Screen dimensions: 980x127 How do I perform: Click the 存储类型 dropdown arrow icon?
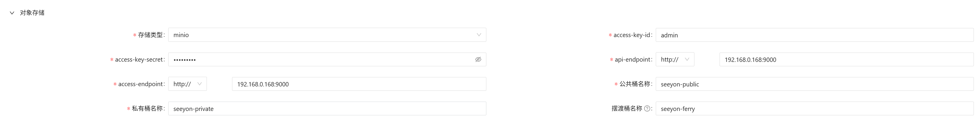[478, 35]
